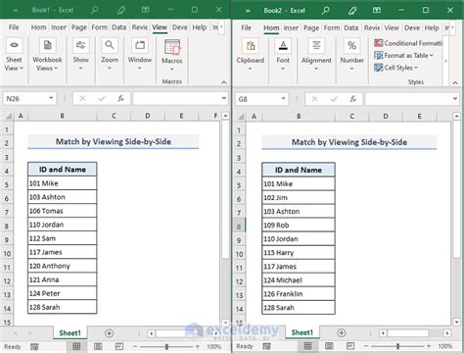
Task: Click cell containing 120 Anthony in Book1
Action: [x=63, y=266]
